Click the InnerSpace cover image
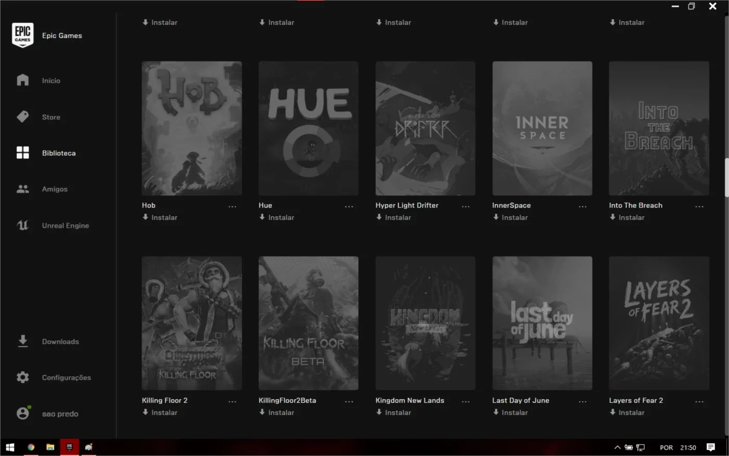Image resolution: width=729 pixels, height=456 pixels. 542,128
